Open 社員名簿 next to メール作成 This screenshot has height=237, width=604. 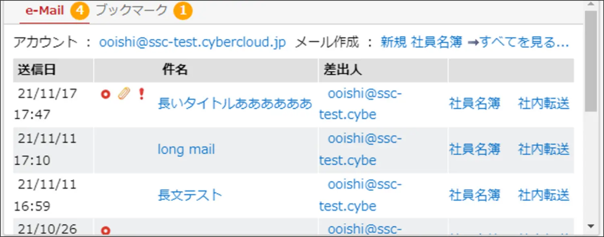436,42
